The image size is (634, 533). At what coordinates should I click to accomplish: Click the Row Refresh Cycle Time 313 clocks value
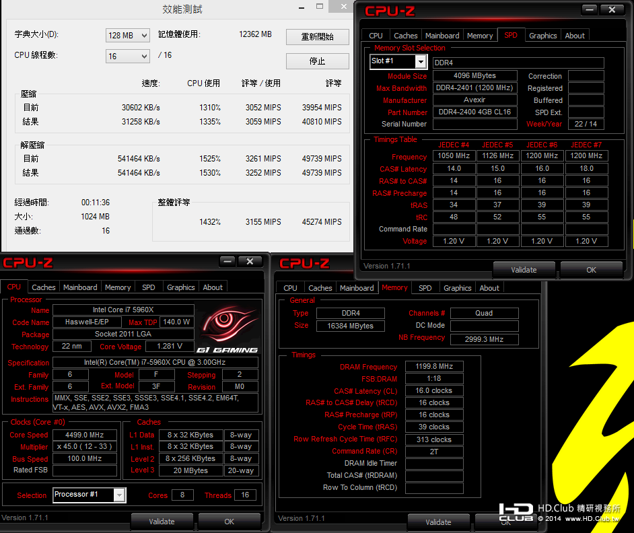click(x=434, y=439)
